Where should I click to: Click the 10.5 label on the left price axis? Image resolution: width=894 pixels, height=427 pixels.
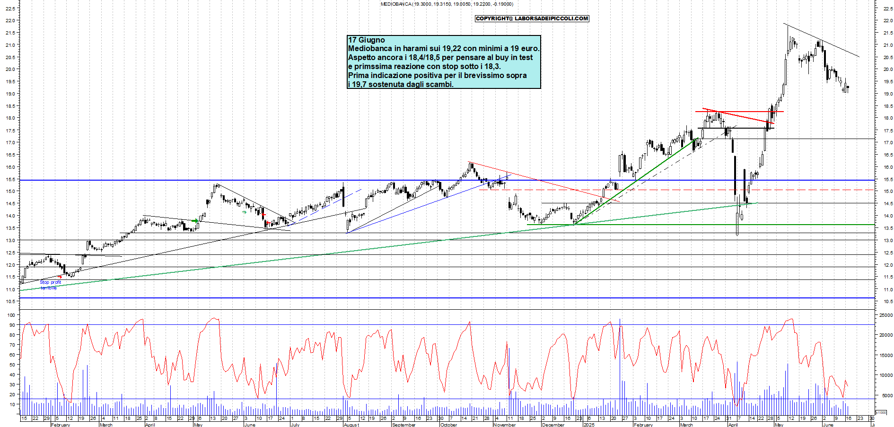(x=10, y=301)
